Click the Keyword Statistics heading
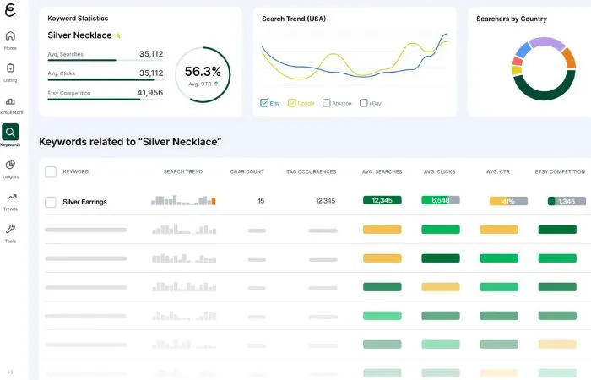This screenshot has height=380, width=591. click(78, 19)
